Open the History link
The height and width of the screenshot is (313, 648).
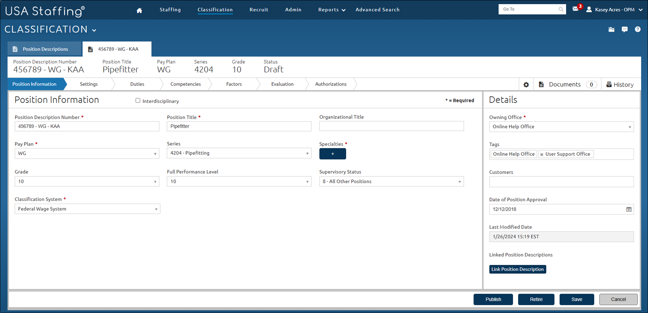pyautogui.click(x=623, y=85)
